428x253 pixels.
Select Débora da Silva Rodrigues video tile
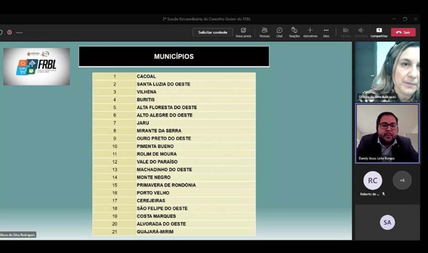pyautogui.click(x=387, y=72)
